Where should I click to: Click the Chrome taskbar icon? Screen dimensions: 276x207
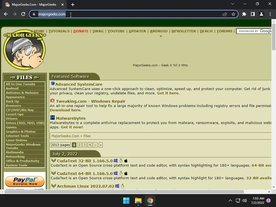coord(150,201)
